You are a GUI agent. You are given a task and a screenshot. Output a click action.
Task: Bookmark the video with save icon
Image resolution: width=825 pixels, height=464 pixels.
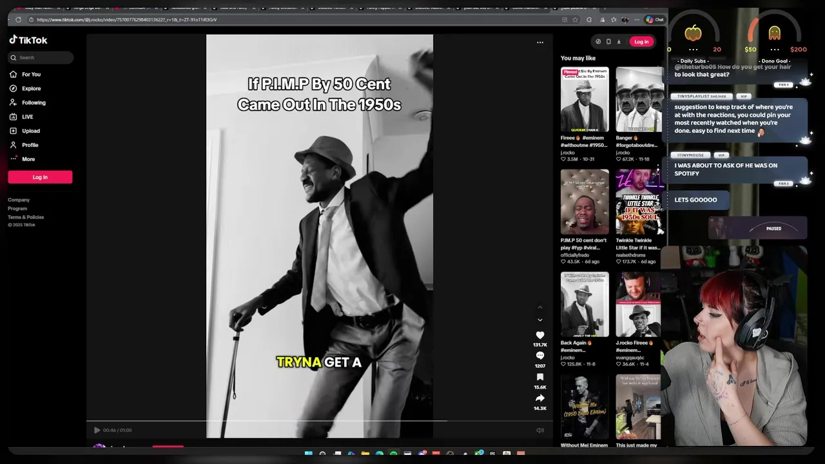coord(540,377)
